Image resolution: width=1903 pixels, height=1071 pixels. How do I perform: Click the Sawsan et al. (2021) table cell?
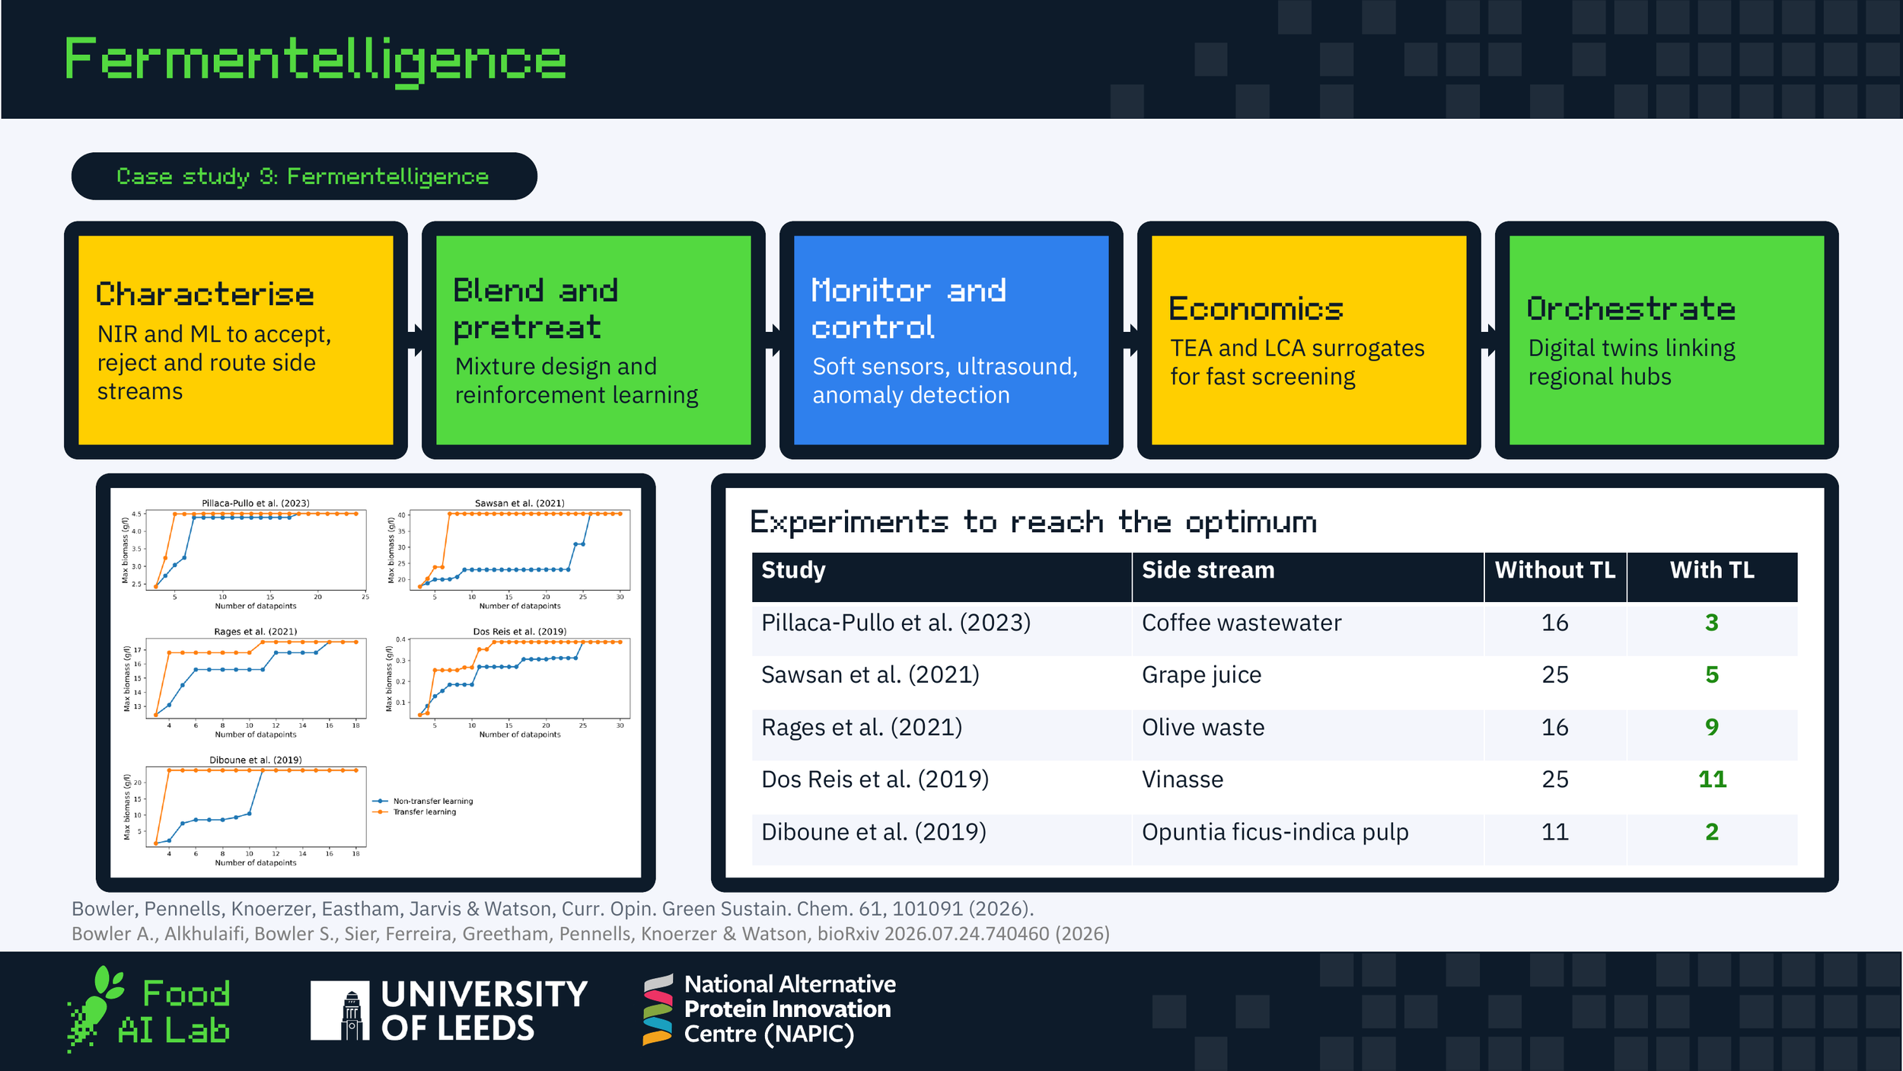(942, 682)
